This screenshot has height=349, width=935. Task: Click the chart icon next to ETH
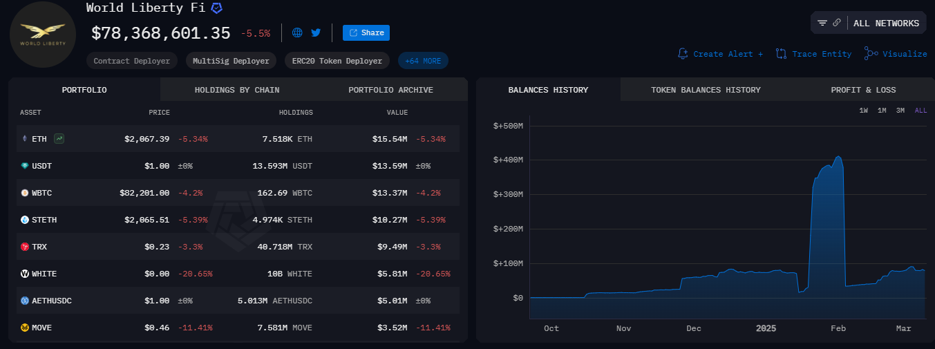click(59, 139)
